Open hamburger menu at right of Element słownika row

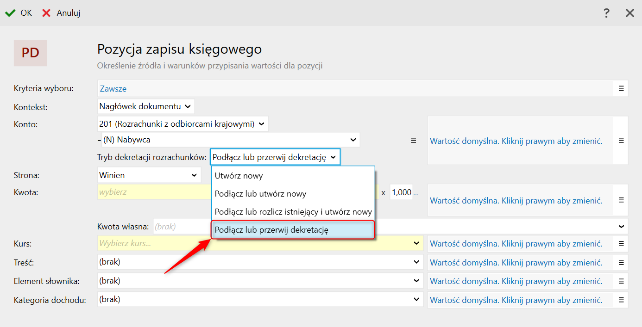coord(621,281)
